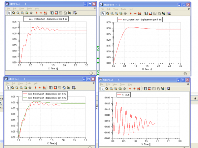This screenshot has height=148, width=198.
Task: Click the last toolbar icon in AMEPlot - 1
Action: coord(75,13)
